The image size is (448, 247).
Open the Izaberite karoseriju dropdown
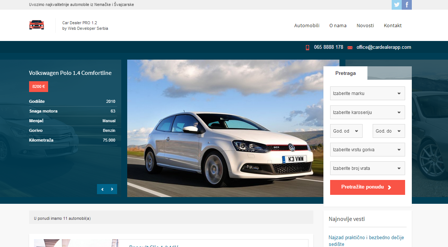(367, 112)
